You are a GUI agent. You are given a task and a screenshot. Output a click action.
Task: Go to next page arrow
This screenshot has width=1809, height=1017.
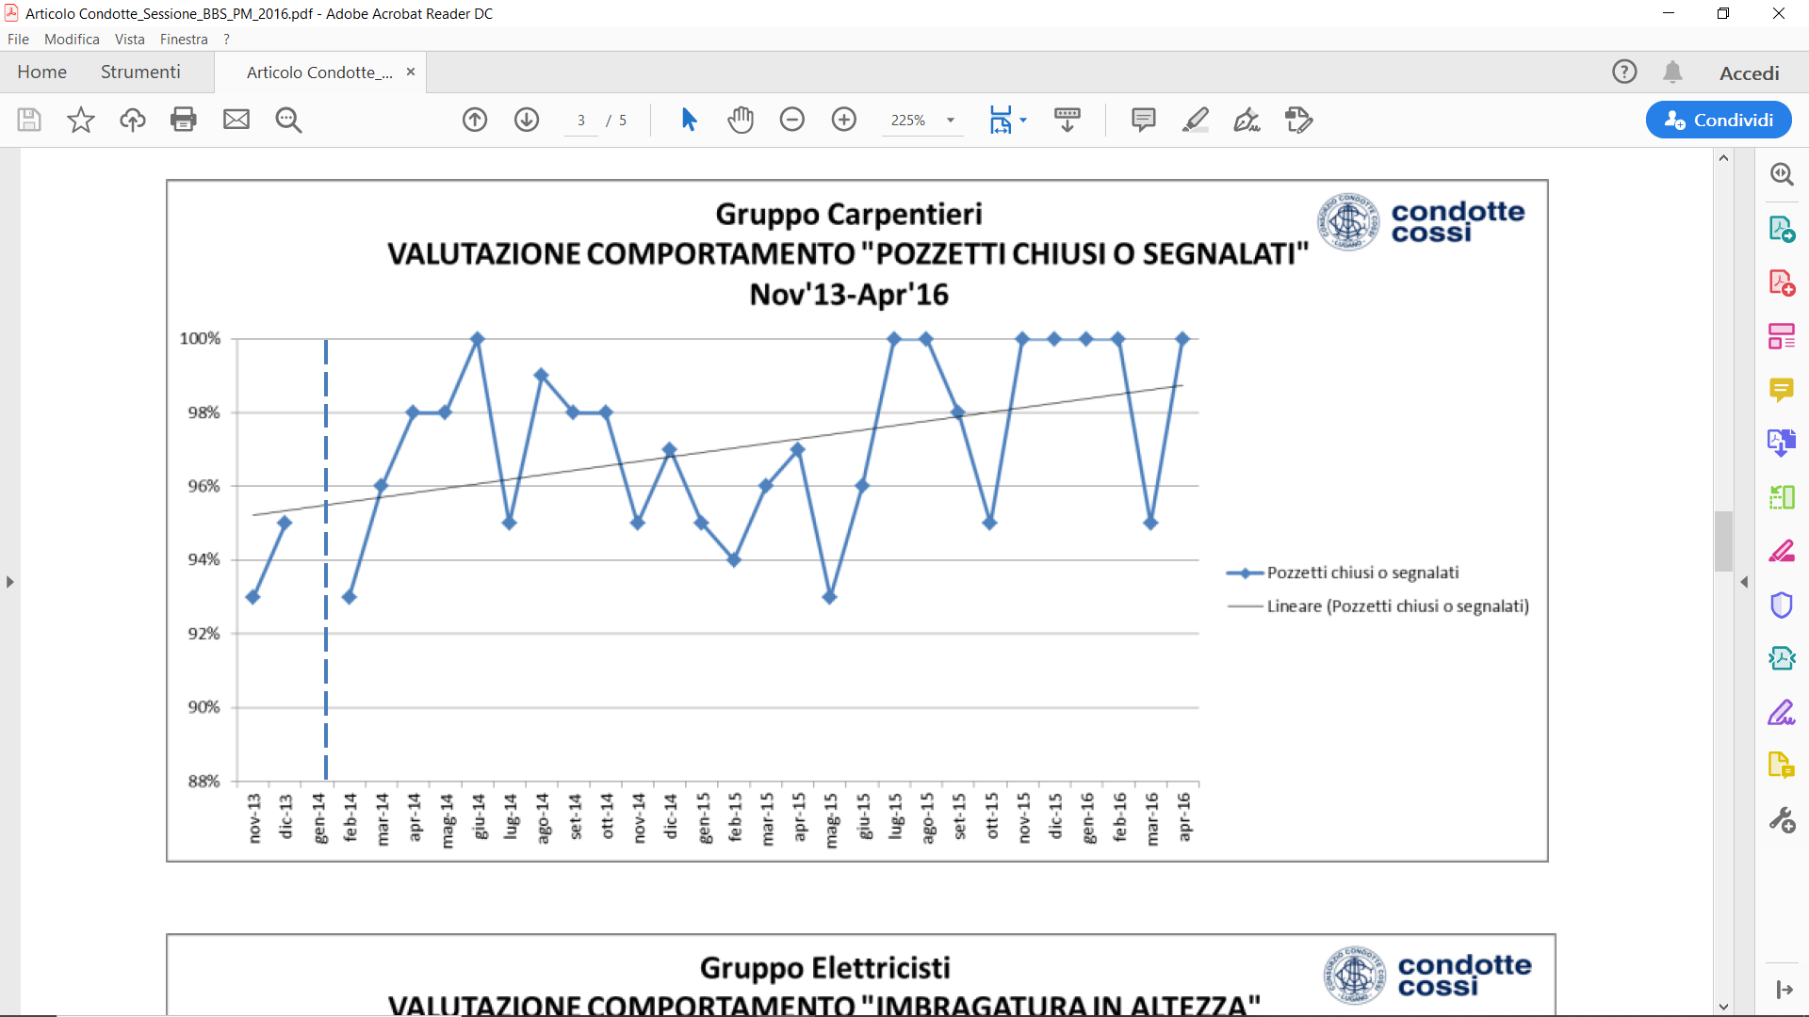pos(527,120)
